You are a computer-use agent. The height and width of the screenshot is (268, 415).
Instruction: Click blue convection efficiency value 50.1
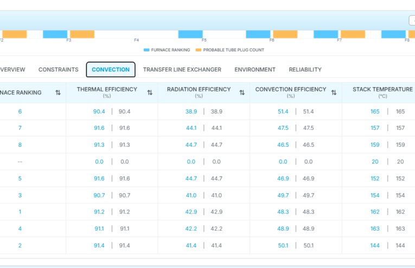click(283, 246)
